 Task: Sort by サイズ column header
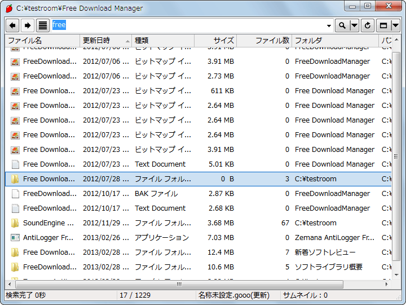tap(215, 41)
